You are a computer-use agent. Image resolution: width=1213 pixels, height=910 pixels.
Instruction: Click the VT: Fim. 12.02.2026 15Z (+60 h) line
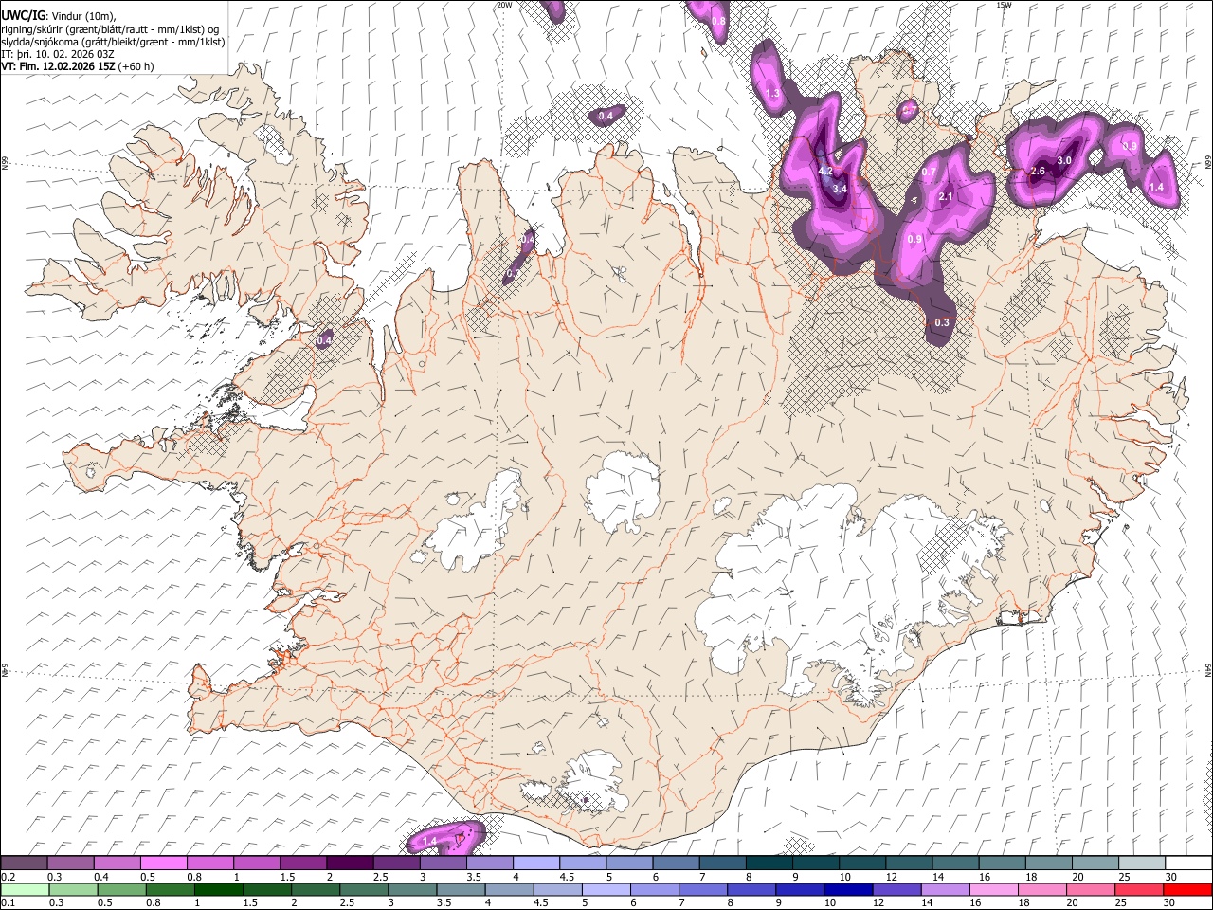pos(78,66)
